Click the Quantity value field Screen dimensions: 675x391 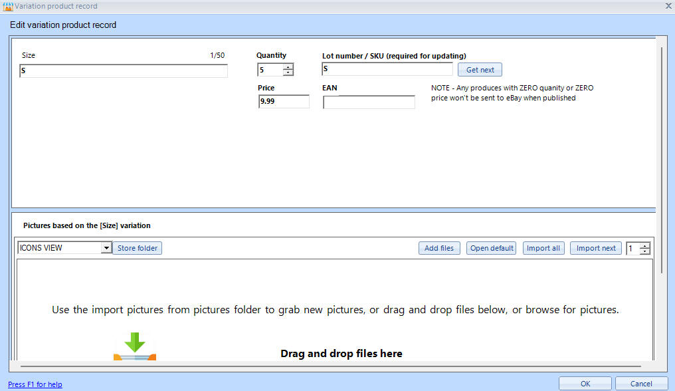[x=270, y=69]
